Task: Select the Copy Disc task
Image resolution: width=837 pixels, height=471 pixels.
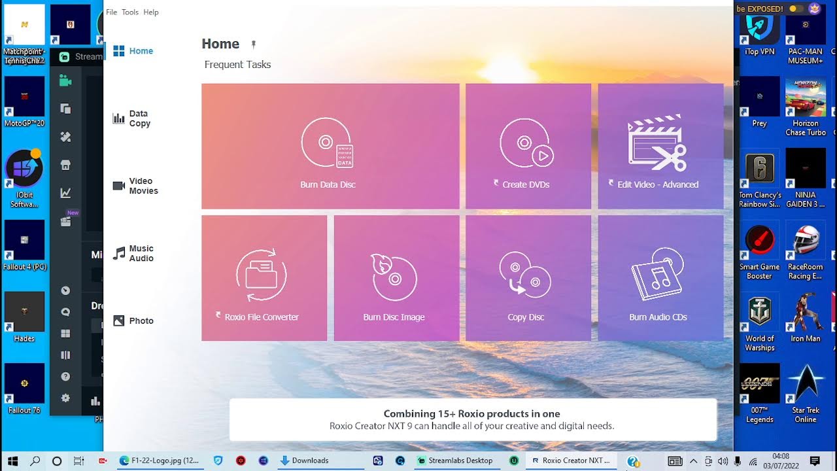Action: click(x=528, y=278)
